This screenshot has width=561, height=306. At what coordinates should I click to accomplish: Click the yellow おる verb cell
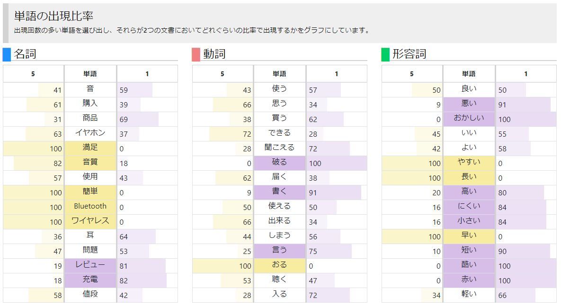tap(279, 265)
